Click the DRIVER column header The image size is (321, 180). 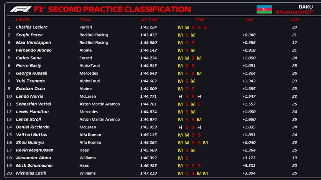pos(23,20)
